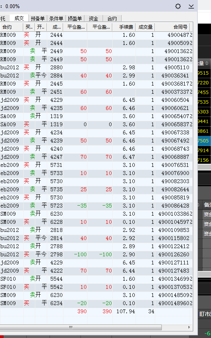Sort by the 成交量 column header
Viewport: 211px width, 338px height.
pos(145,27)
